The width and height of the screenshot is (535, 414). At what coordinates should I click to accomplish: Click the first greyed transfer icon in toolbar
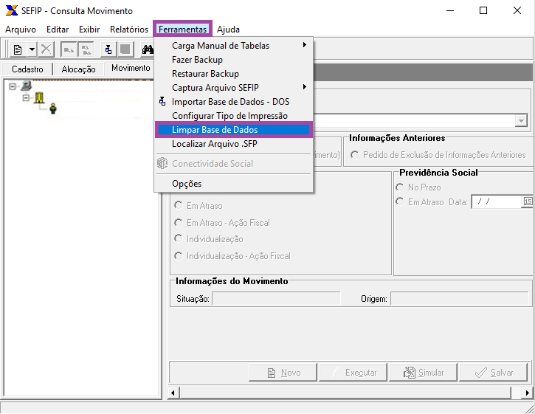click(68, 49)
